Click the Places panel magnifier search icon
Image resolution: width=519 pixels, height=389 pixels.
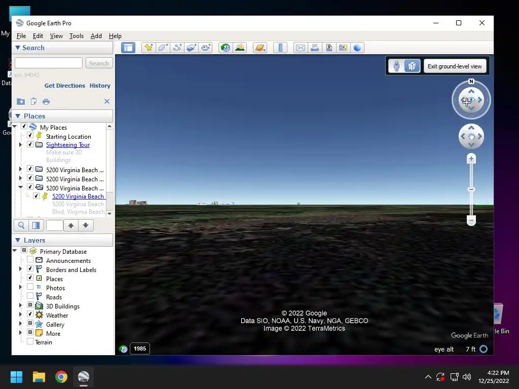coord(21,225)
